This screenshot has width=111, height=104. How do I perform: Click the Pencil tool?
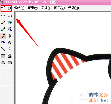(x=3, y=36)
